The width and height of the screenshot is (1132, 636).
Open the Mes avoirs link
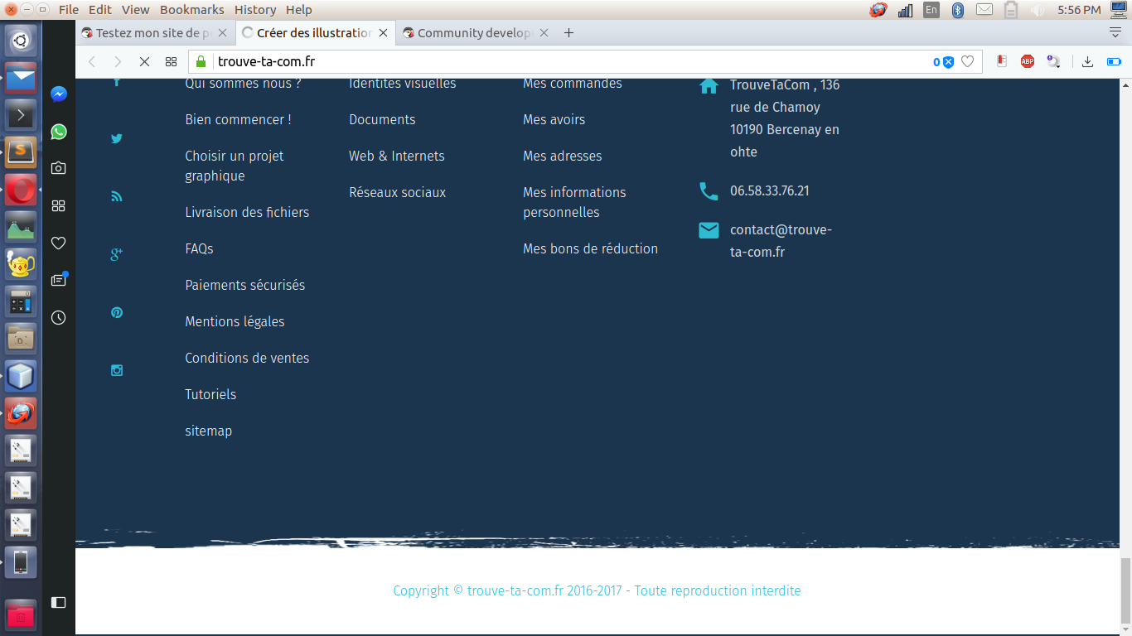[x=554, y=119]
